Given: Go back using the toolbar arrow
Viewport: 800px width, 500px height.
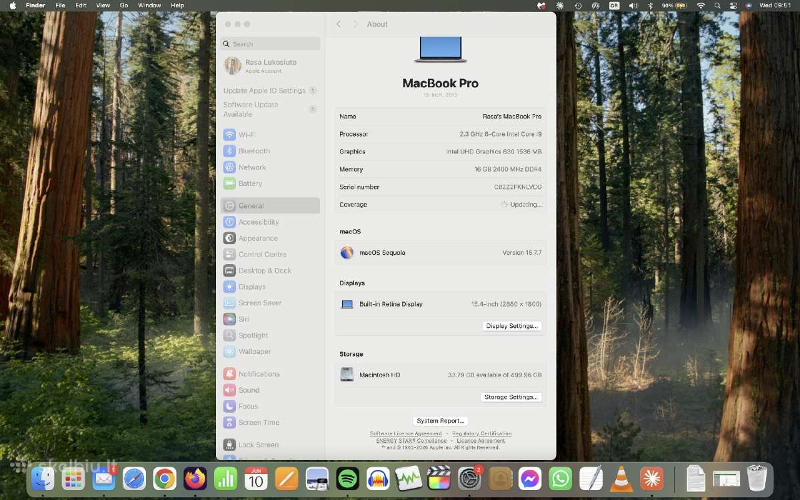Looking at the screenshot, I should (x=339, y=24).
